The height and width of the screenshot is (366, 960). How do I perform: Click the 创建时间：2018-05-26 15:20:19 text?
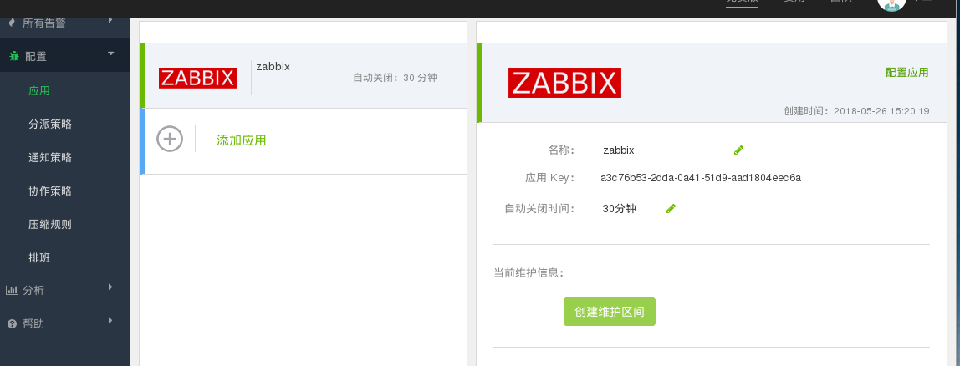(856, 111)
